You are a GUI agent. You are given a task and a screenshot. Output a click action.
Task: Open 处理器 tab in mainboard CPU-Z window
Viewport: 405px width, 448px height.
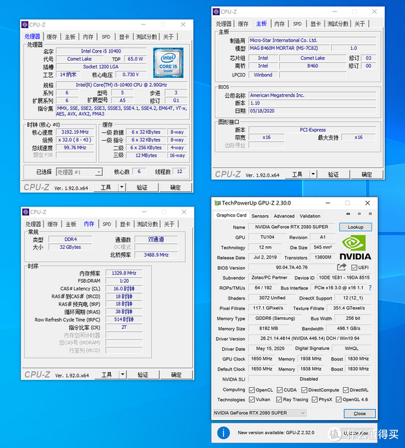[x=223, y=23]
